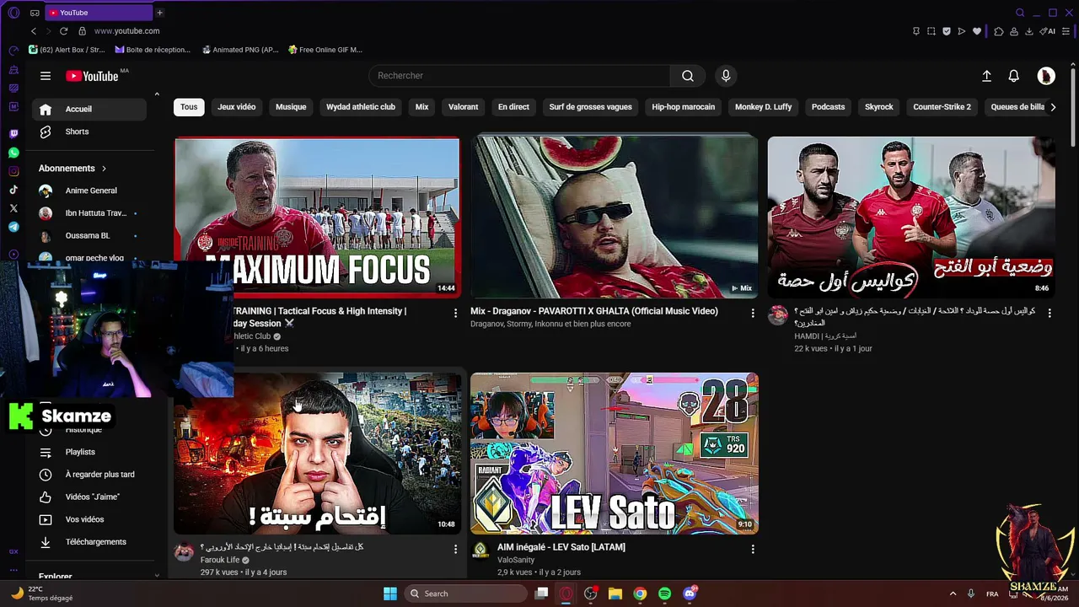This screenshot has height=607, width=1079.
Task: Open options menu for the HAMDI video
Action: pos(1049,313)
